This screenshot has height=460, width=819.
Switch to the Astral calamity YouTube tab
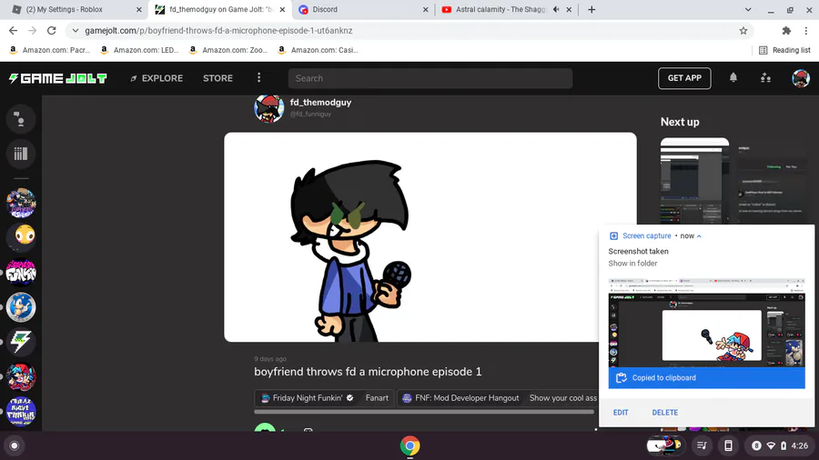pos(500,9)
